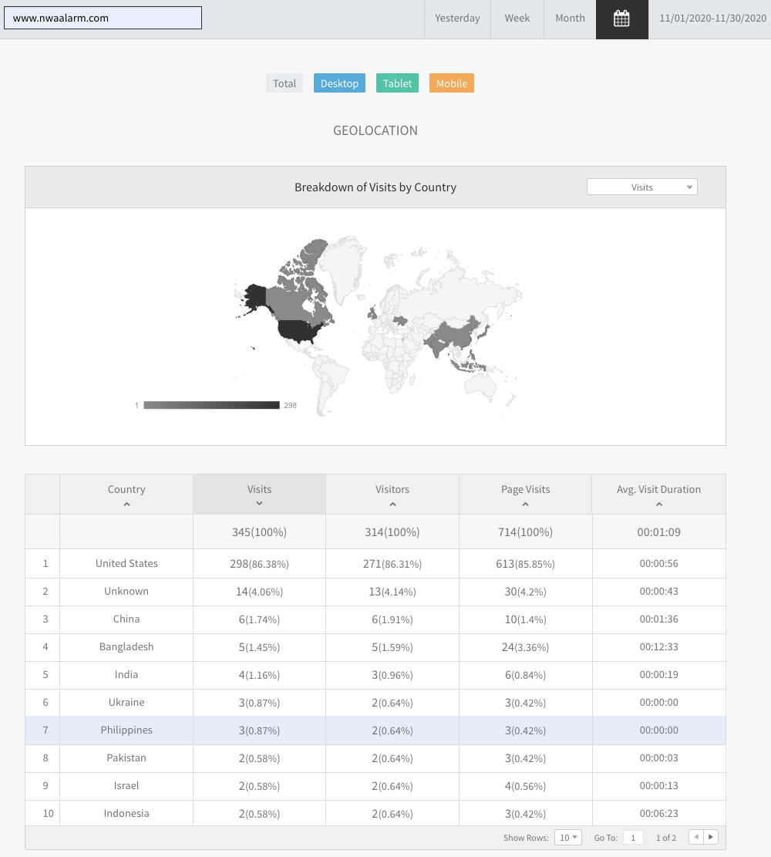Sort by Country column arrow

(x=126, y=504)
